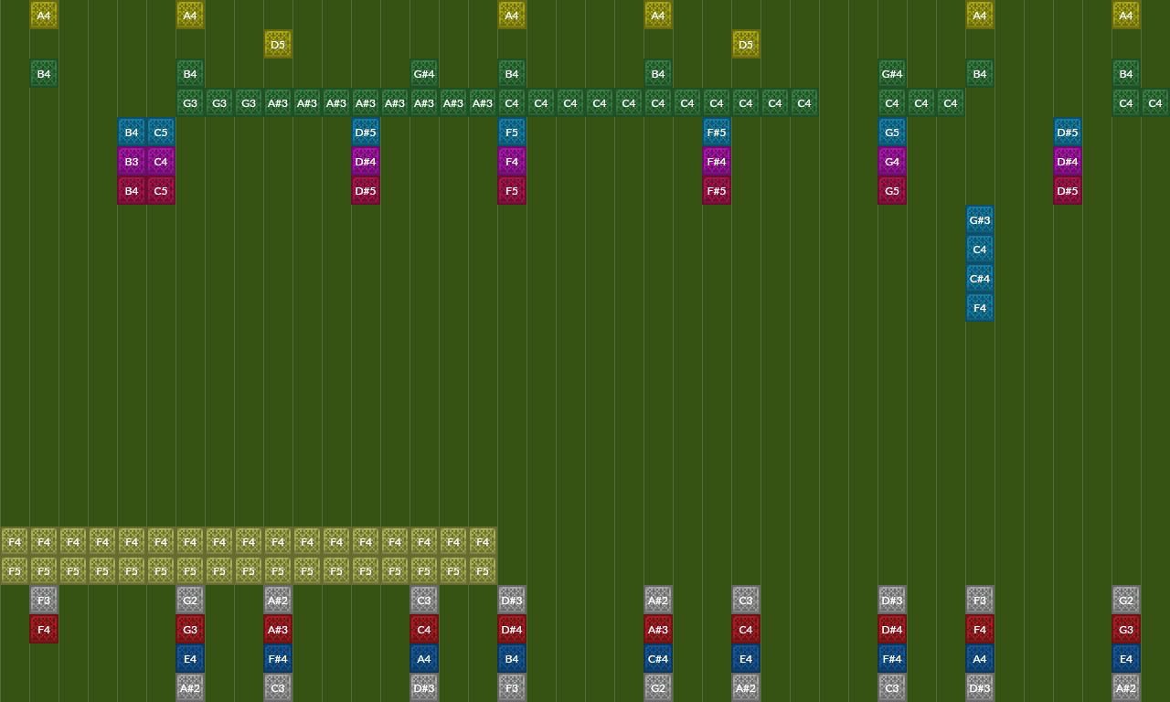Viewport: 1170px width, 702px height.
Task: Click the light blue F5 note block
Action: pos(512,132)
